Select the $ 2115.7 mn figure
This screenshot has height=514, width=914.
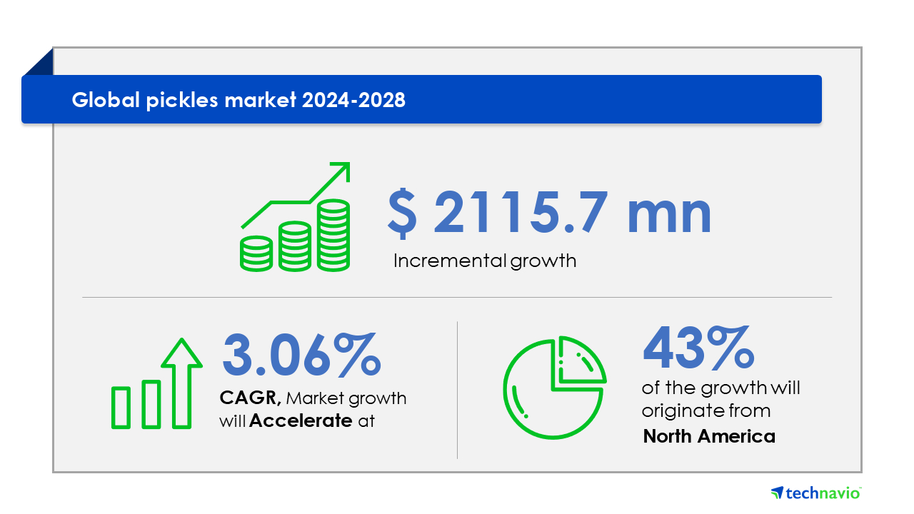pyautogui.click(x=549, y=213)
